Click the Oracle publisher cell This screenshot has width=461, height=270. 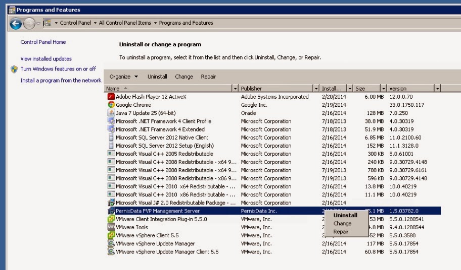click(x=248, y=113)
